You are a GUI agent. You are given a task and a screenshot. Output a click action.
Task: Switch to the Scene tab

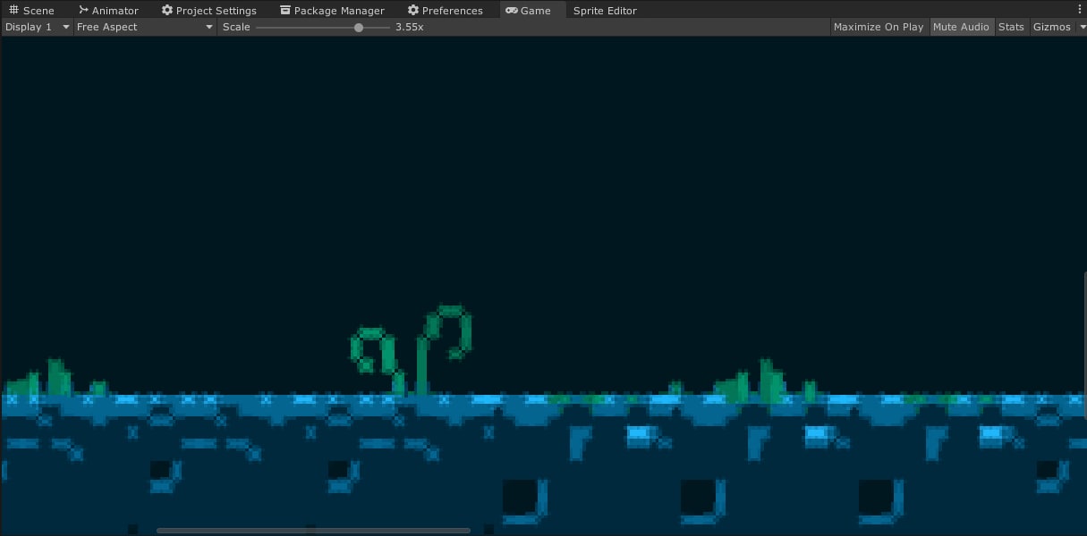point(32,11)
